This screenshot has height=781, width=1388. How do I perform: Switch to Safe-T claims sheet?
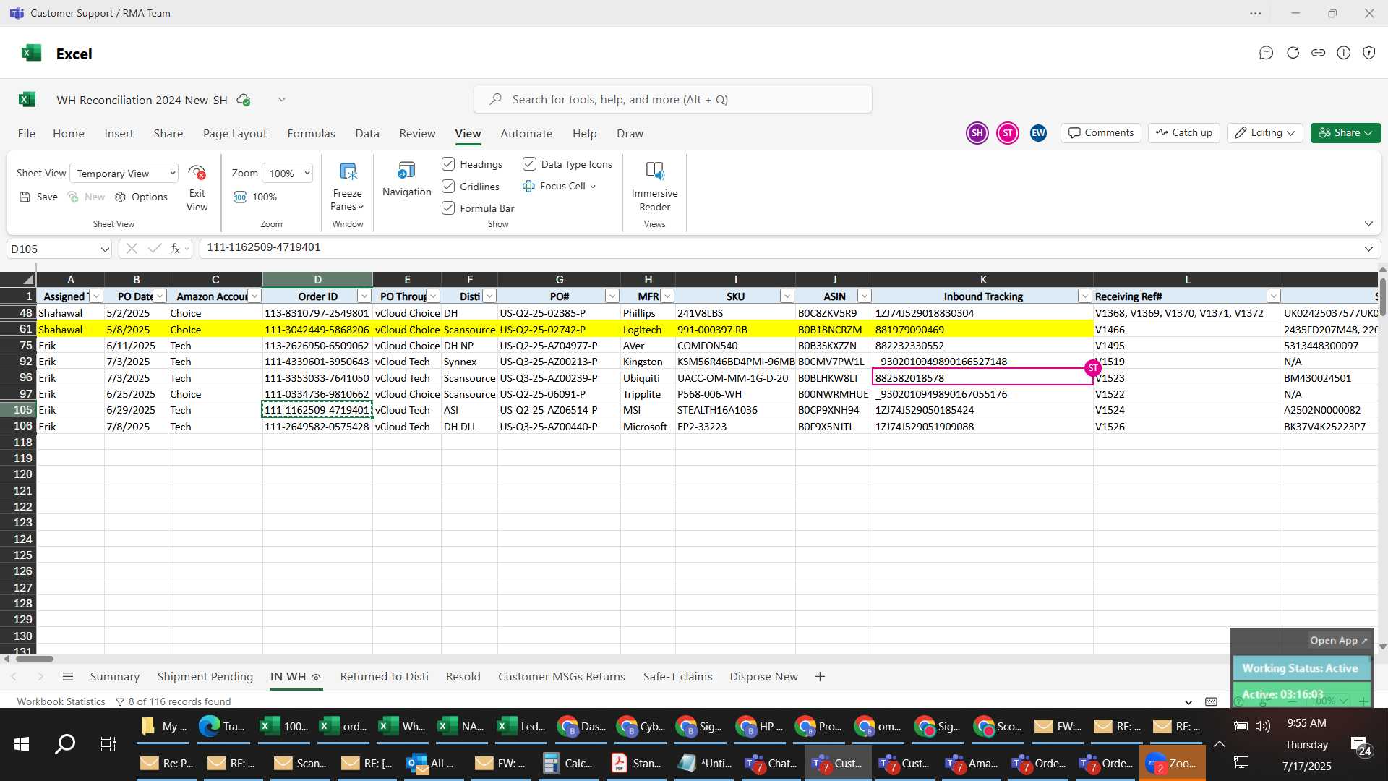[x=677, y=677]
